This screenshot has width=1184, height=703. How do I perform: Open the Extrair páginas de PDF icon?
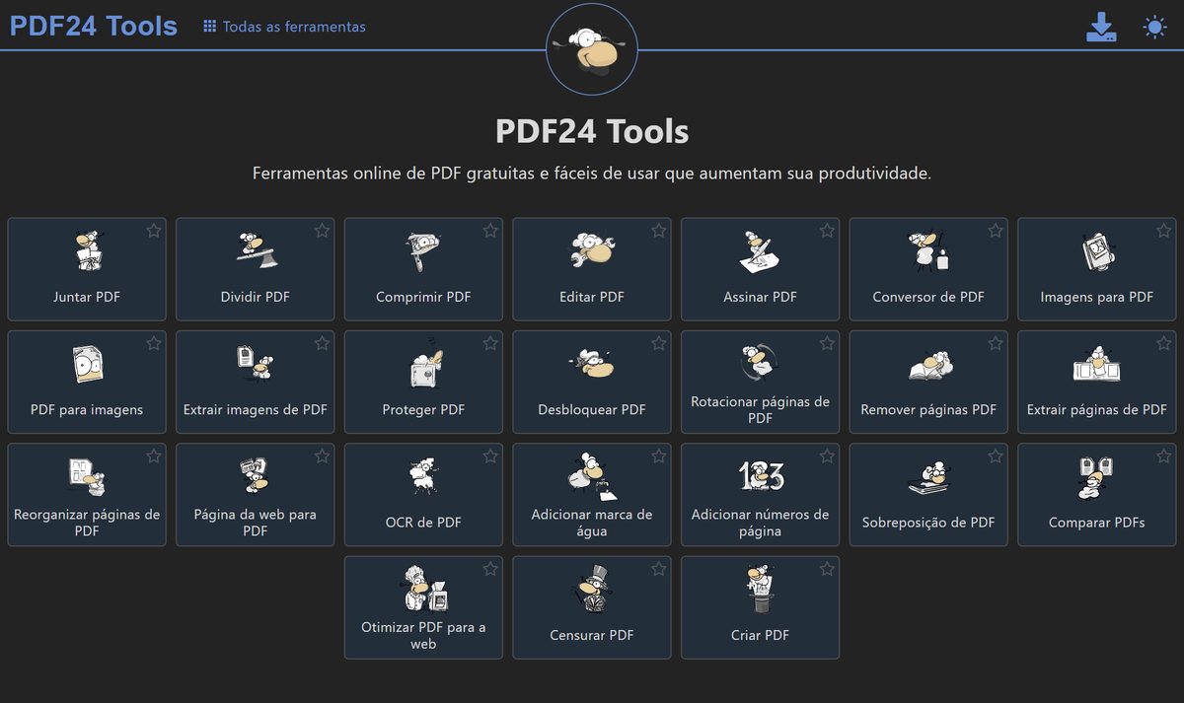point(1097,365)
